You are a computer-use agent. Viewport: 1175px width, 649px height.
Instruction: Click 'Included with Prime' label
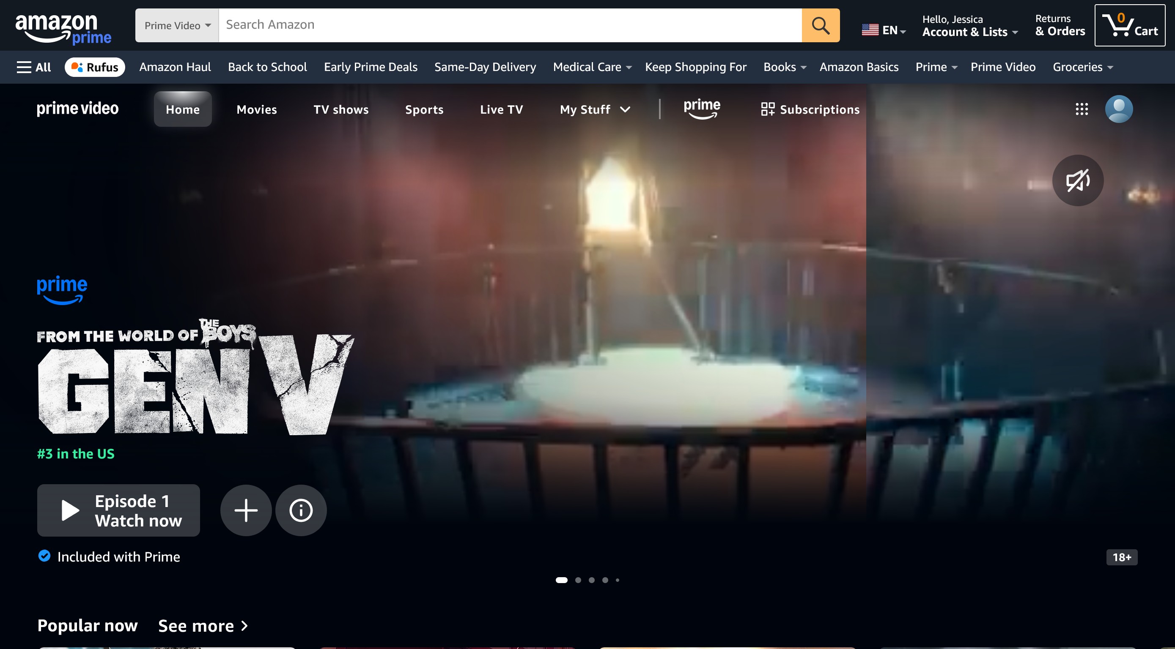[118, 557]
